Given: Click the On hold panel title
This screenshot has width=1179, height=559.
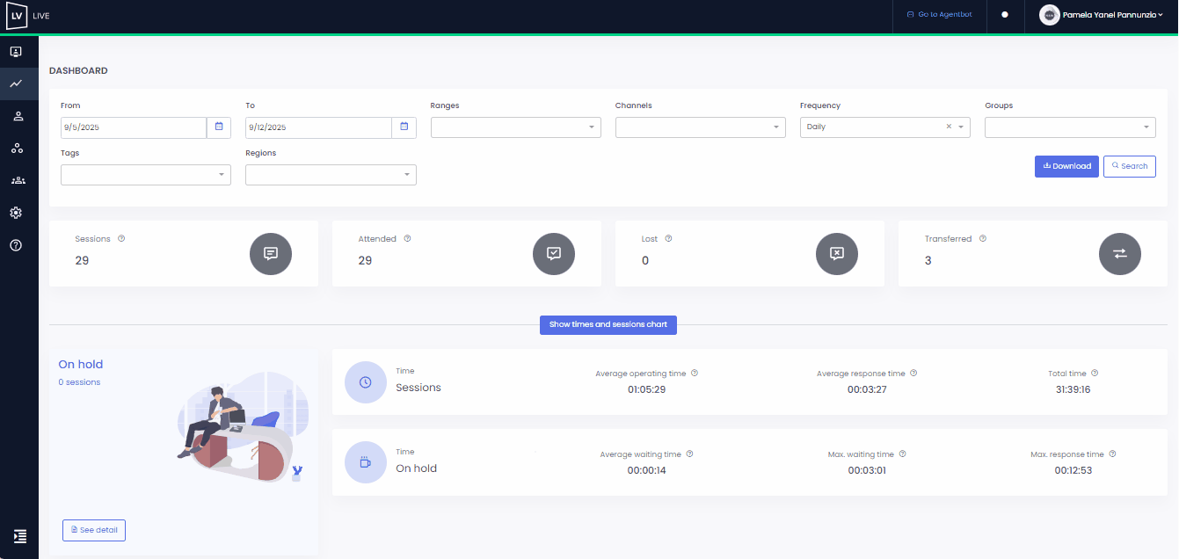Looking at the screenshot, I should tap(81, 364).
